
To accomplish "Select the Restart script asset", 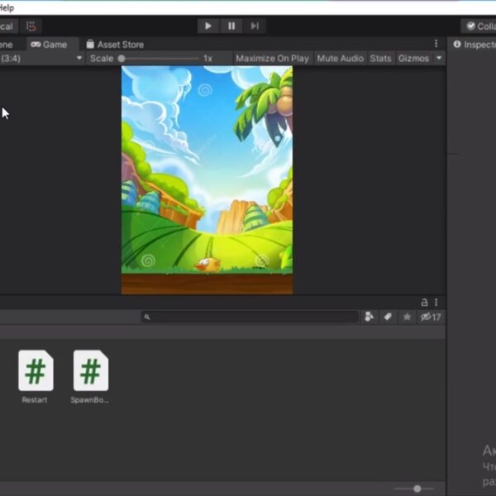I will click(x=36, y=376).
